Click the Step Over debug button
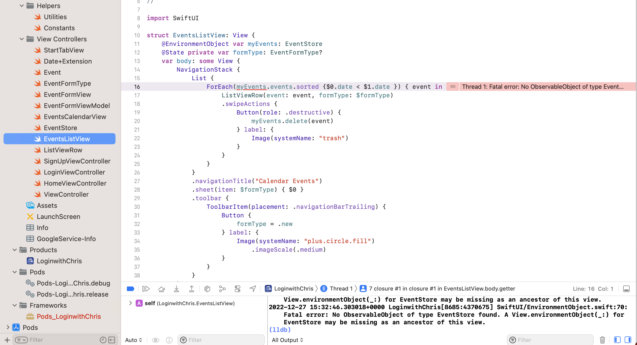Screen dimensions: 637x345 161,289
